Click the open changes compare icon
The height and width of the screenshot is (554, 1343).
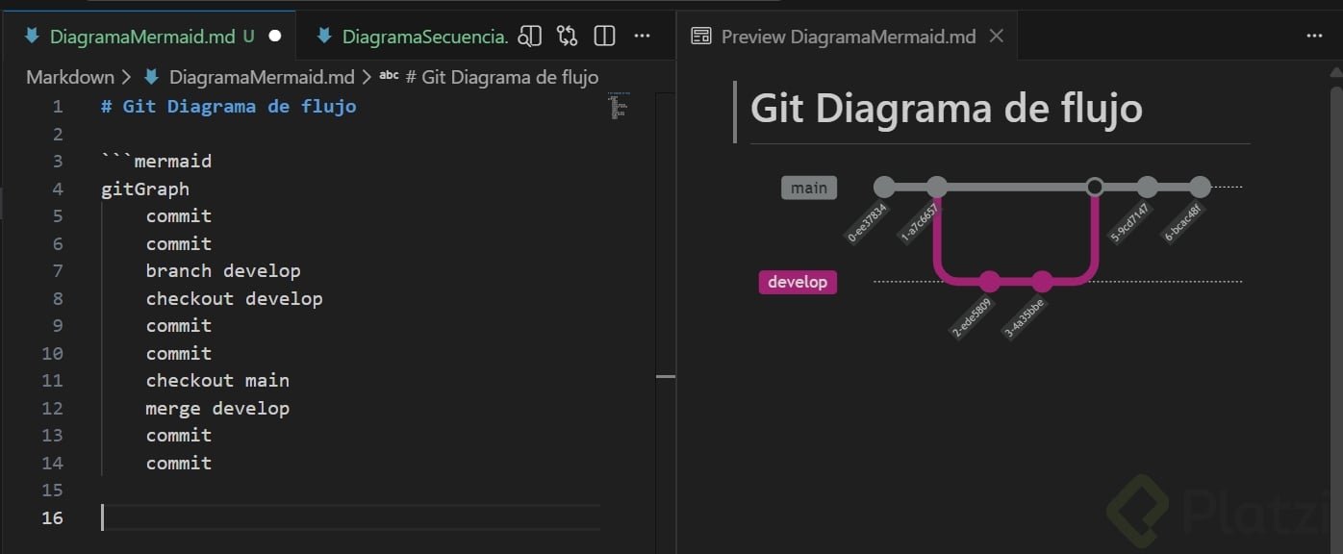tap(568, 37)
